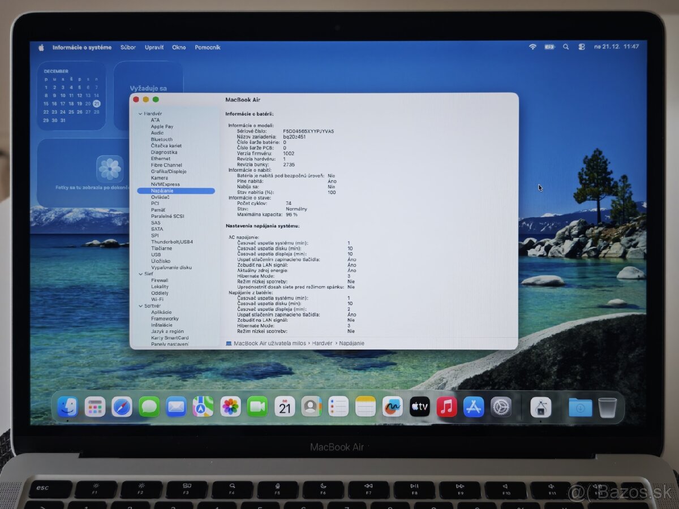
Task: Open the Apple TV app in the Dock
Action: tap(420, 406)
